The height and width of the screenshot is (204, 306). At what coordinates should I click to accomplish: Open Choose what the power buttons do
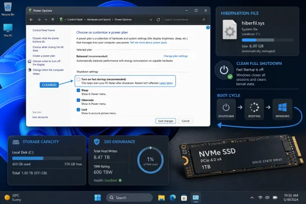46,40
